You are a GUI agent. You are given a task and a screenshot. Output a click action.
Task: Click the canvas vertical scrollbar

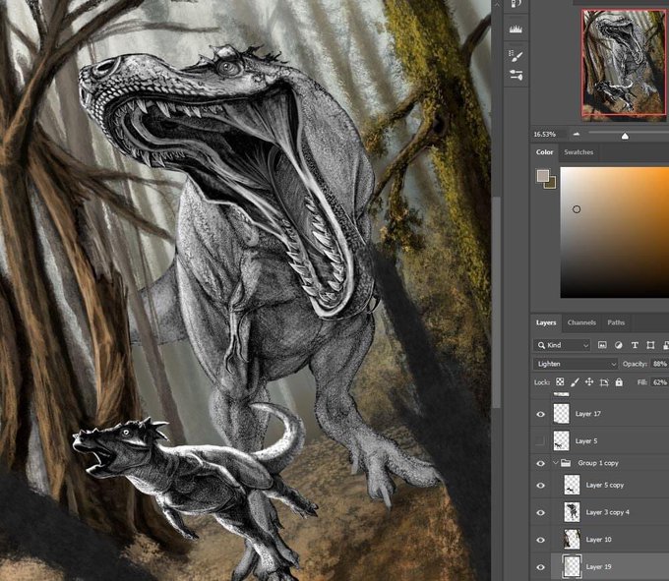click(496, 302)
